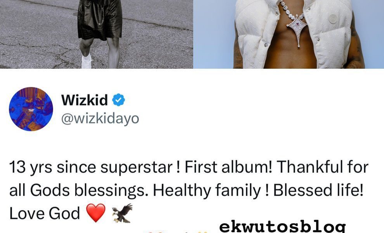This screenshot has width=384, height=233.
Task: Click the "Thankful for" phrase
Action: [323, 167]
